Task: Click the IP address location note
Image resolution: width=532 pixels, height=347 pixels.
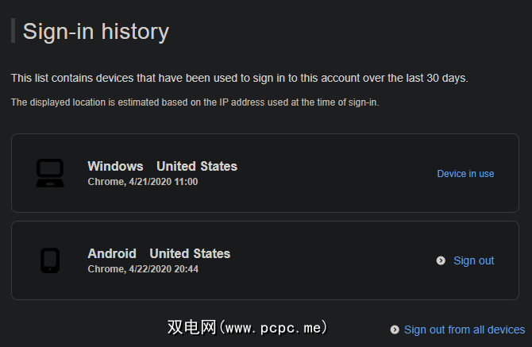Action: click(x=195, y=102)
